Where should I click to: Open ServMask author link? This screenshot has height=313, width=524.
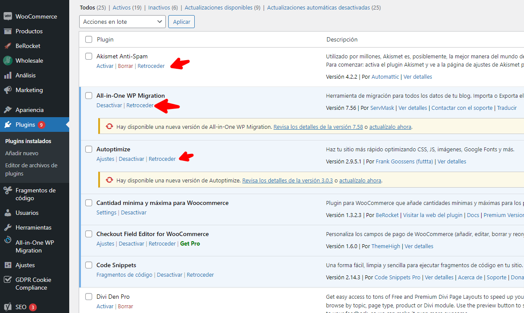tap(382, 108)
